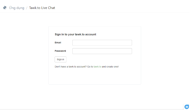Image resolution: width=192 pixels, height=110 pixels.
Task: Go back to Ứng dụng breadcrumb
Action: (x=17, y=8)
